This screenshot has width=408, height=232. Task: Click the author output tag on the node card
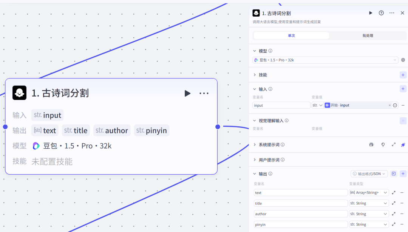[111, 131]
